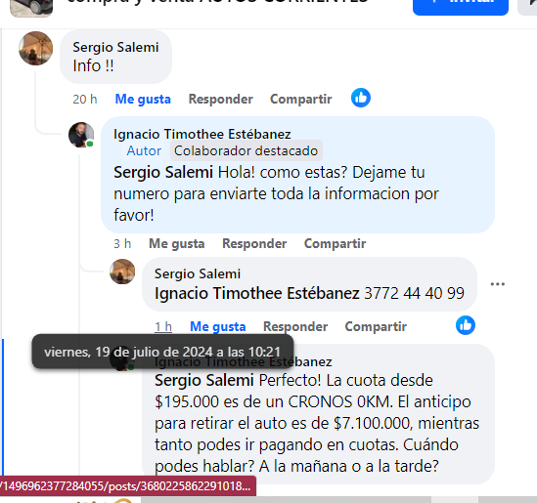Reply to Ignacio's Dejame tu numero comment
The height and width of the screenshot is (503, 537).
(x=254, y=244)
